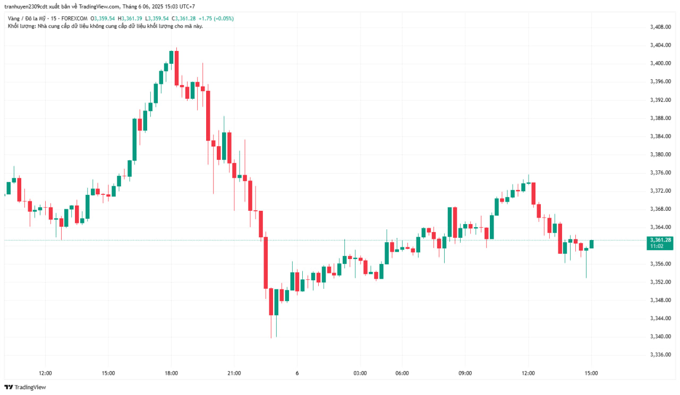The height and width of the screenshot is (395, 680).
Task: Select the latest green candle at 15:00
Action: pos(591,244)
